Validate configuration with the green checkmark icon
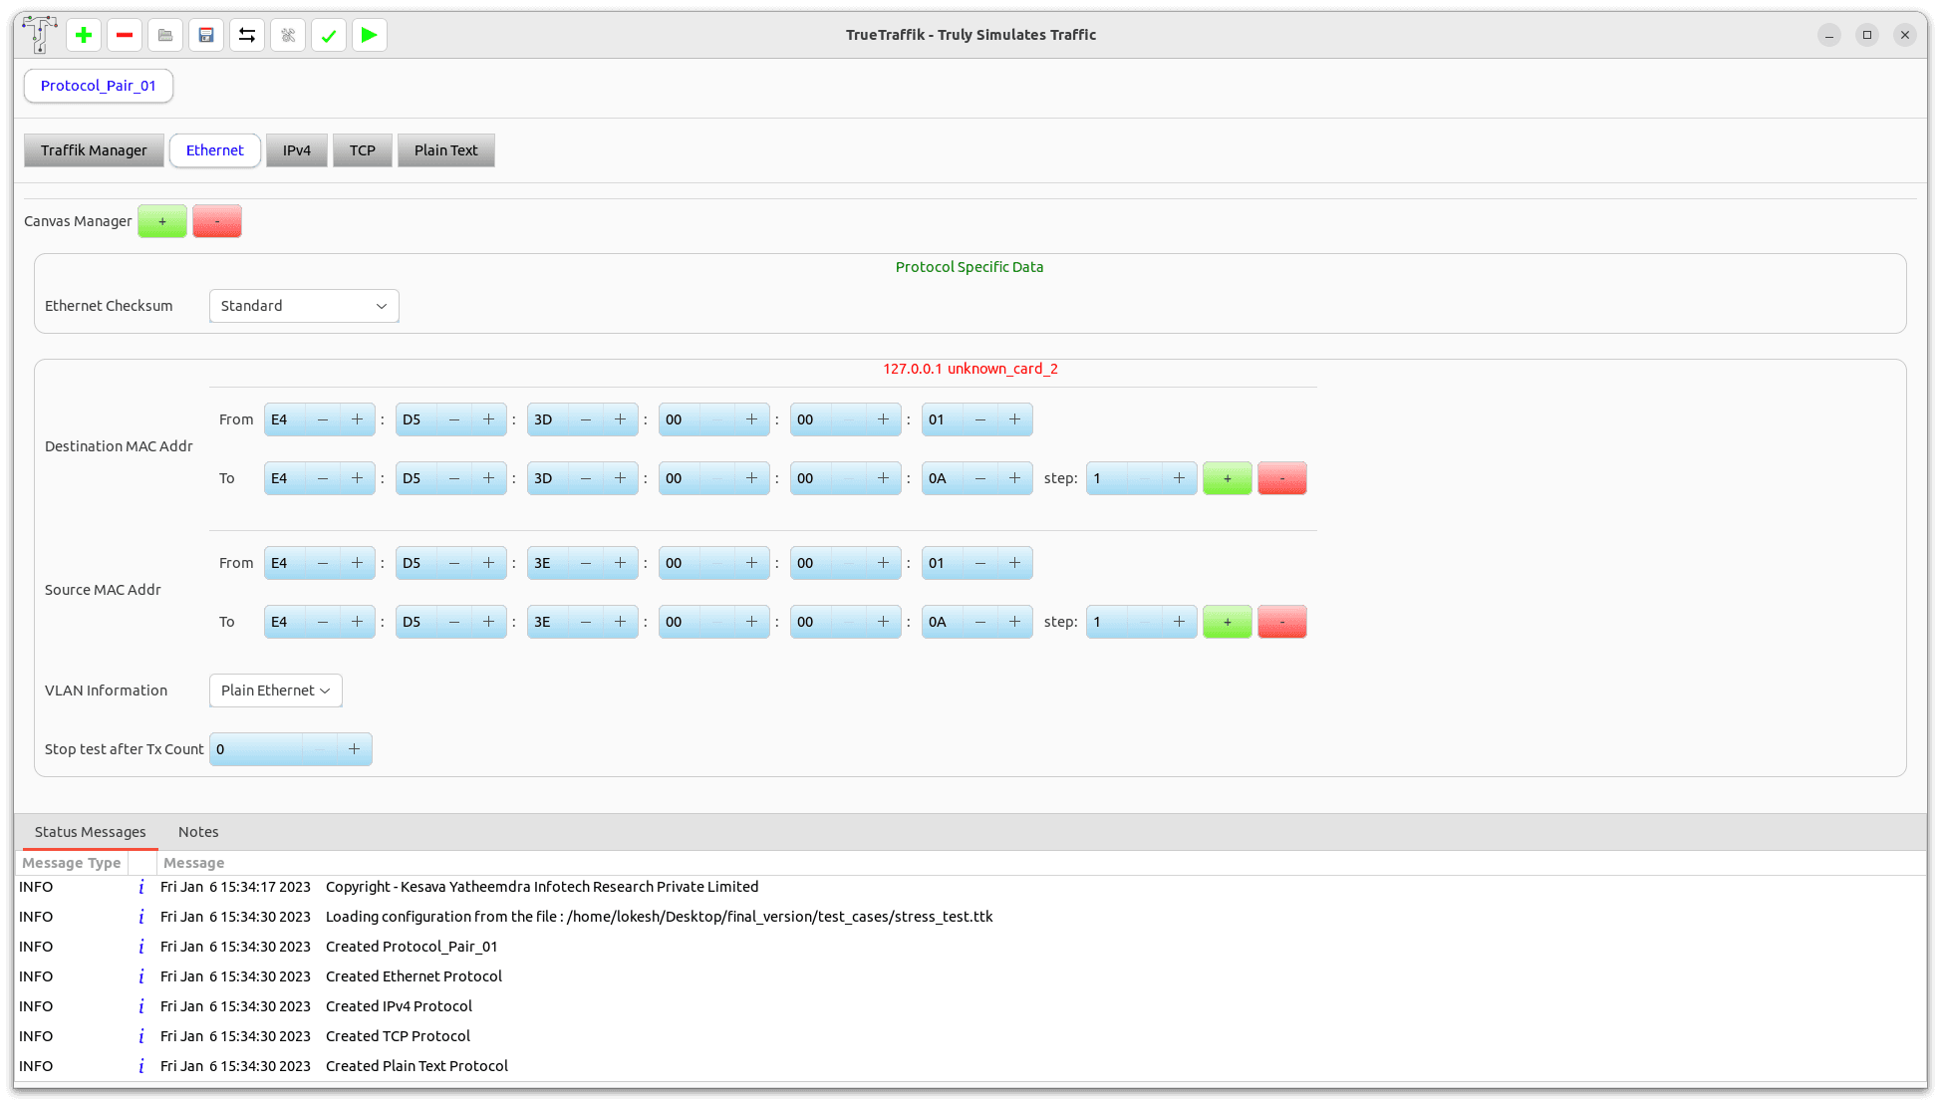The height and width of the screenshot is (1105, 1941). tap(328, 35)
